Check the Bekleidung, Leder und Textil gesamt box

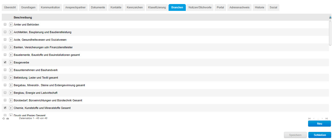pos(5,77)
